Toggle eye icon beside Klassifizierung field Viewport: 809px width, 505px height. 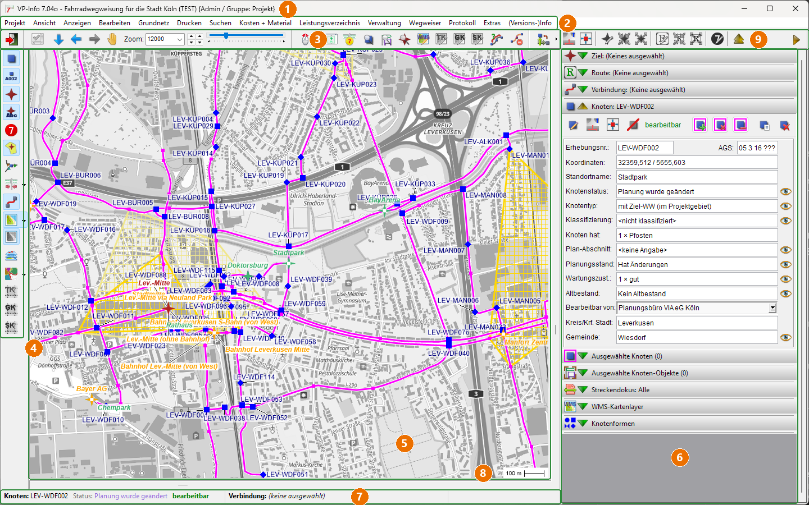pos(785,221)
